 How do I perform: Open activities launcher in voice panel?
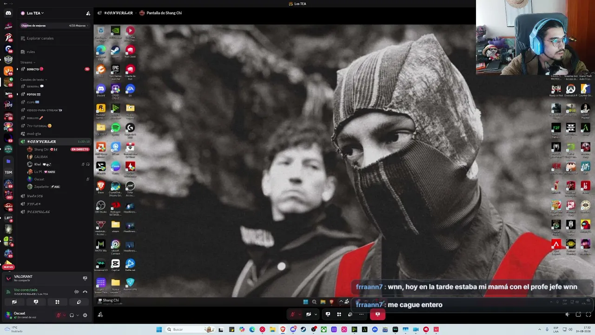pyautogui.click(x=57, y=302)
